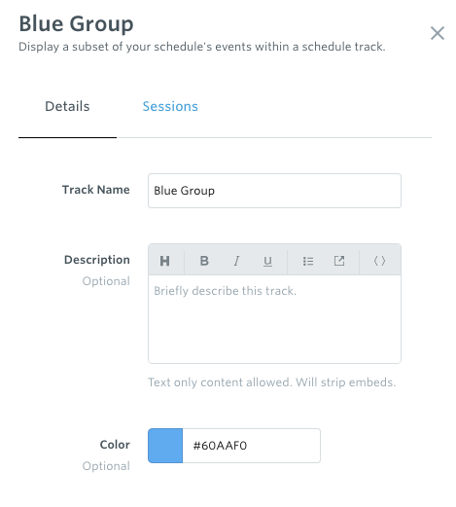The height and width of the screenshot is (507, 456).
Task: Click the #60AAF0 hex color field
Action: point(252,446)
